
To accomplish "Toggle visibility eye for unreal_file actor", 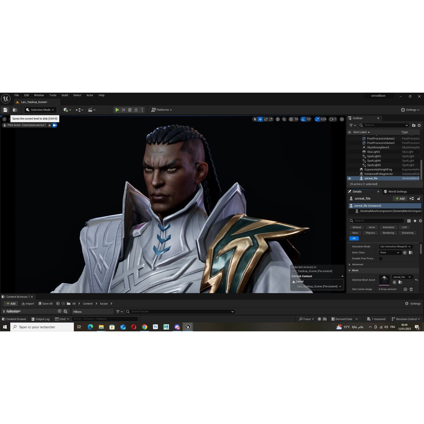I will coord(349,179).
